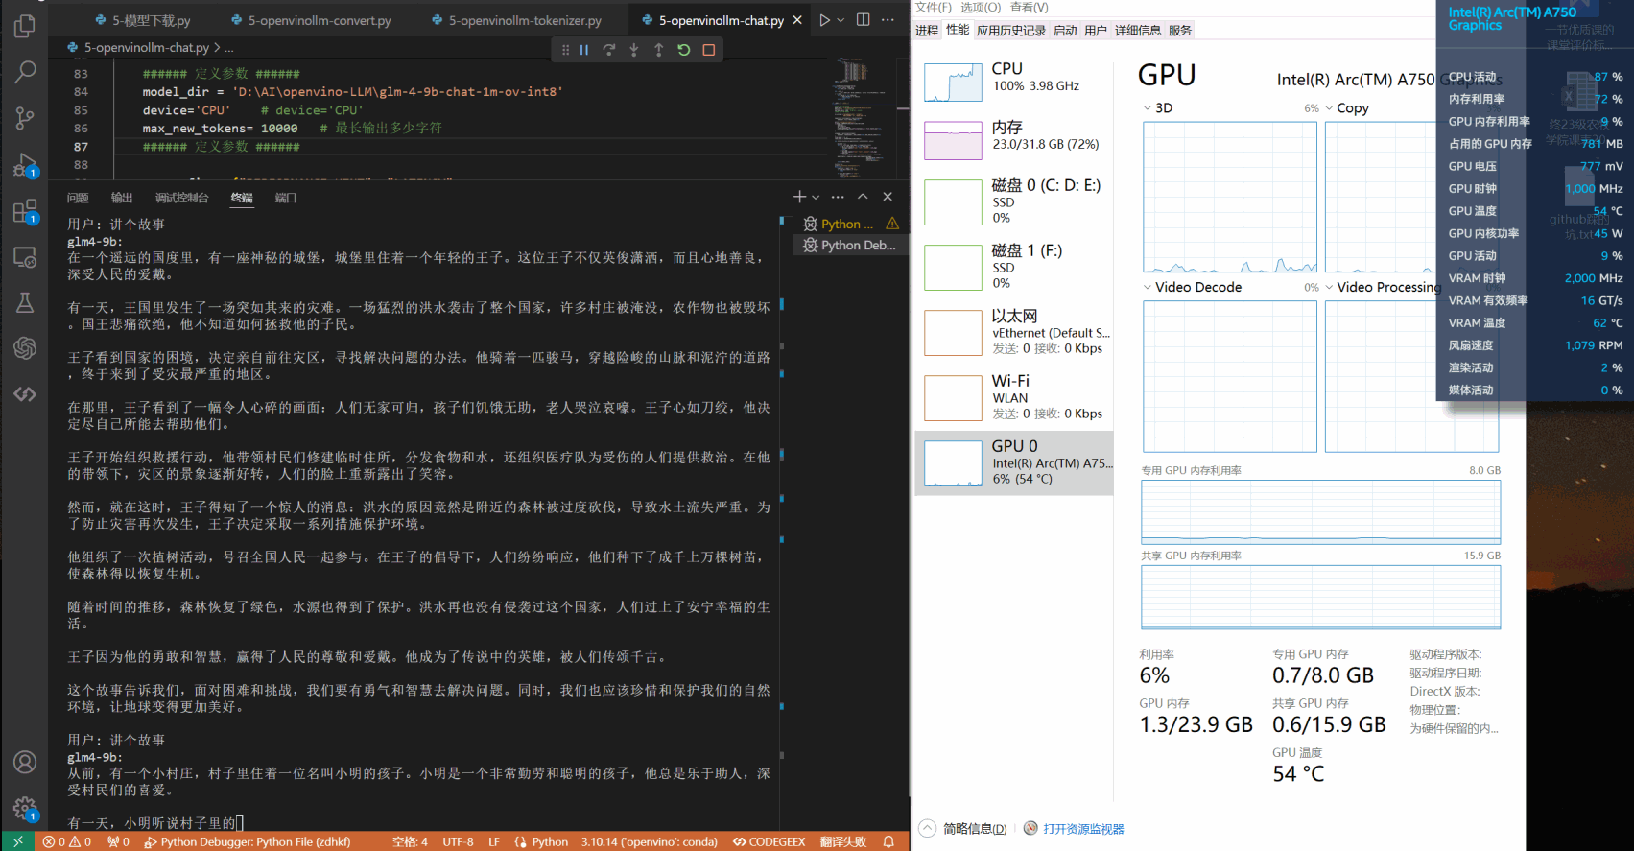1634x851 pixels.
Task: Click the 空格: 4 indentation setting
Action: click(410, 841)
